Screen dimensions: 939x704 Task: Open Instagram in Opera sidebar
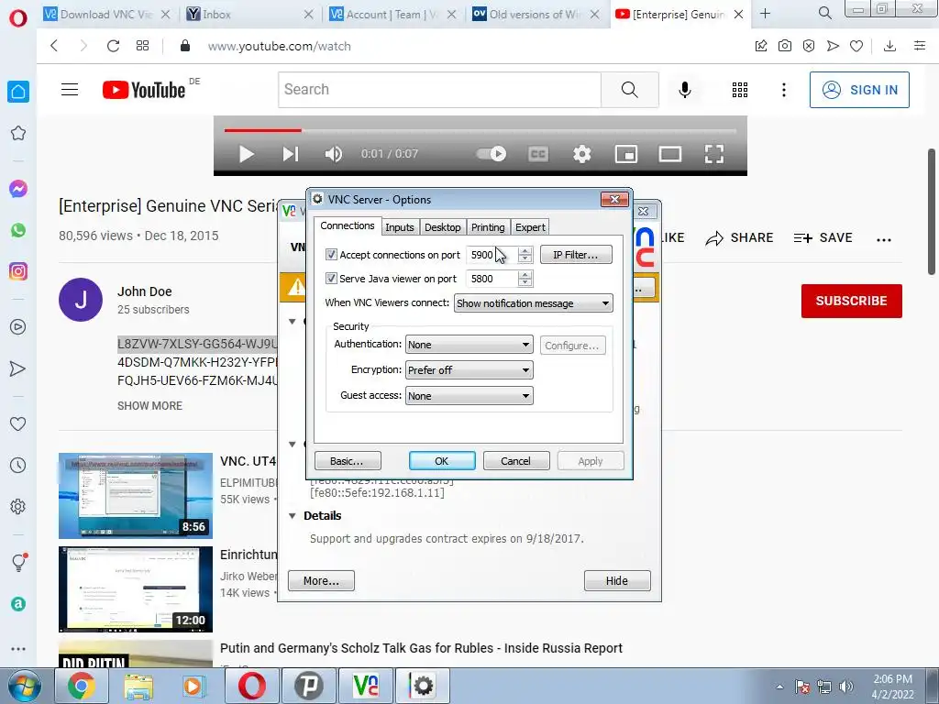tap(18, 271)
